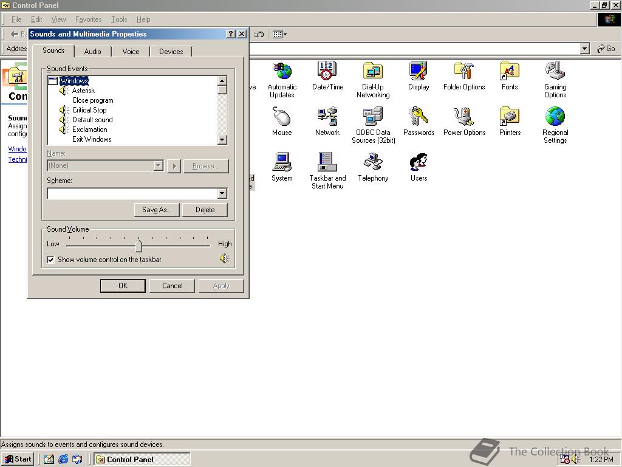Open the Date/Time control panel icon
The image size is (622, 467).
327,76
